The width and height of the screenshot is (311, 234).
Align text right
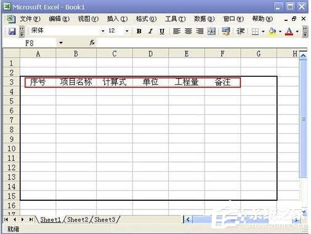point(200,31)
